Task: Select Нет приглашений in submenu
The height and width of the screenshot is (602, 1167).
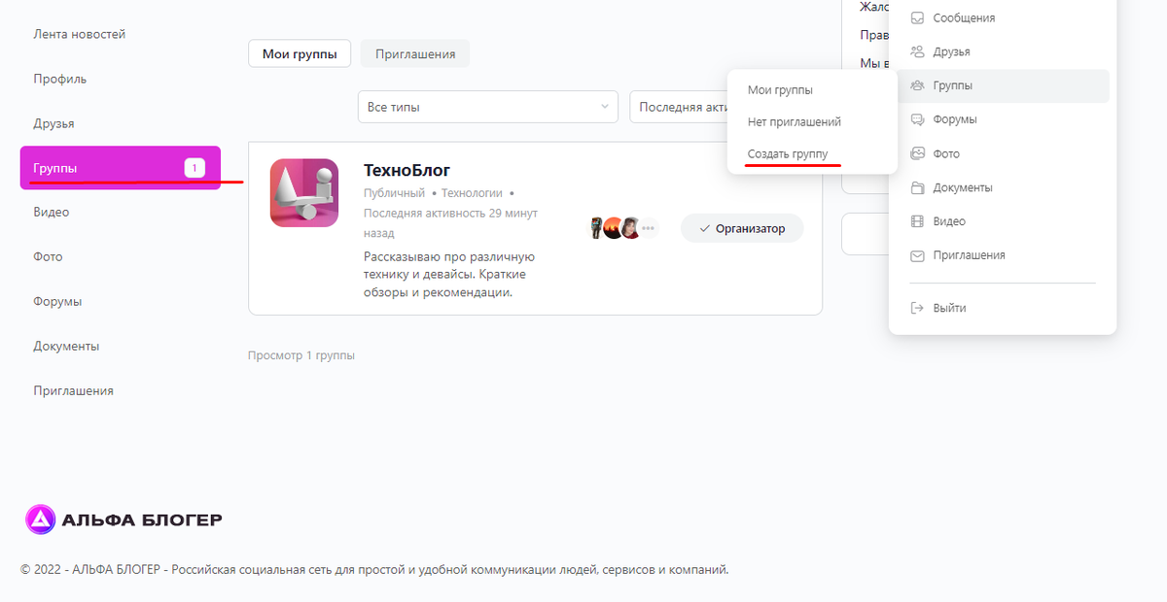Action: coord(795,122)
